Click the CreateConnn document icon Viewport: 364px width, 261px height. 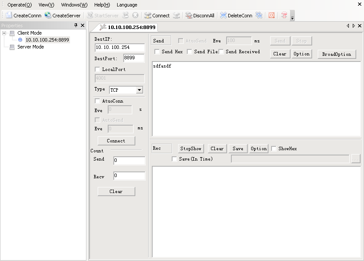9,15
